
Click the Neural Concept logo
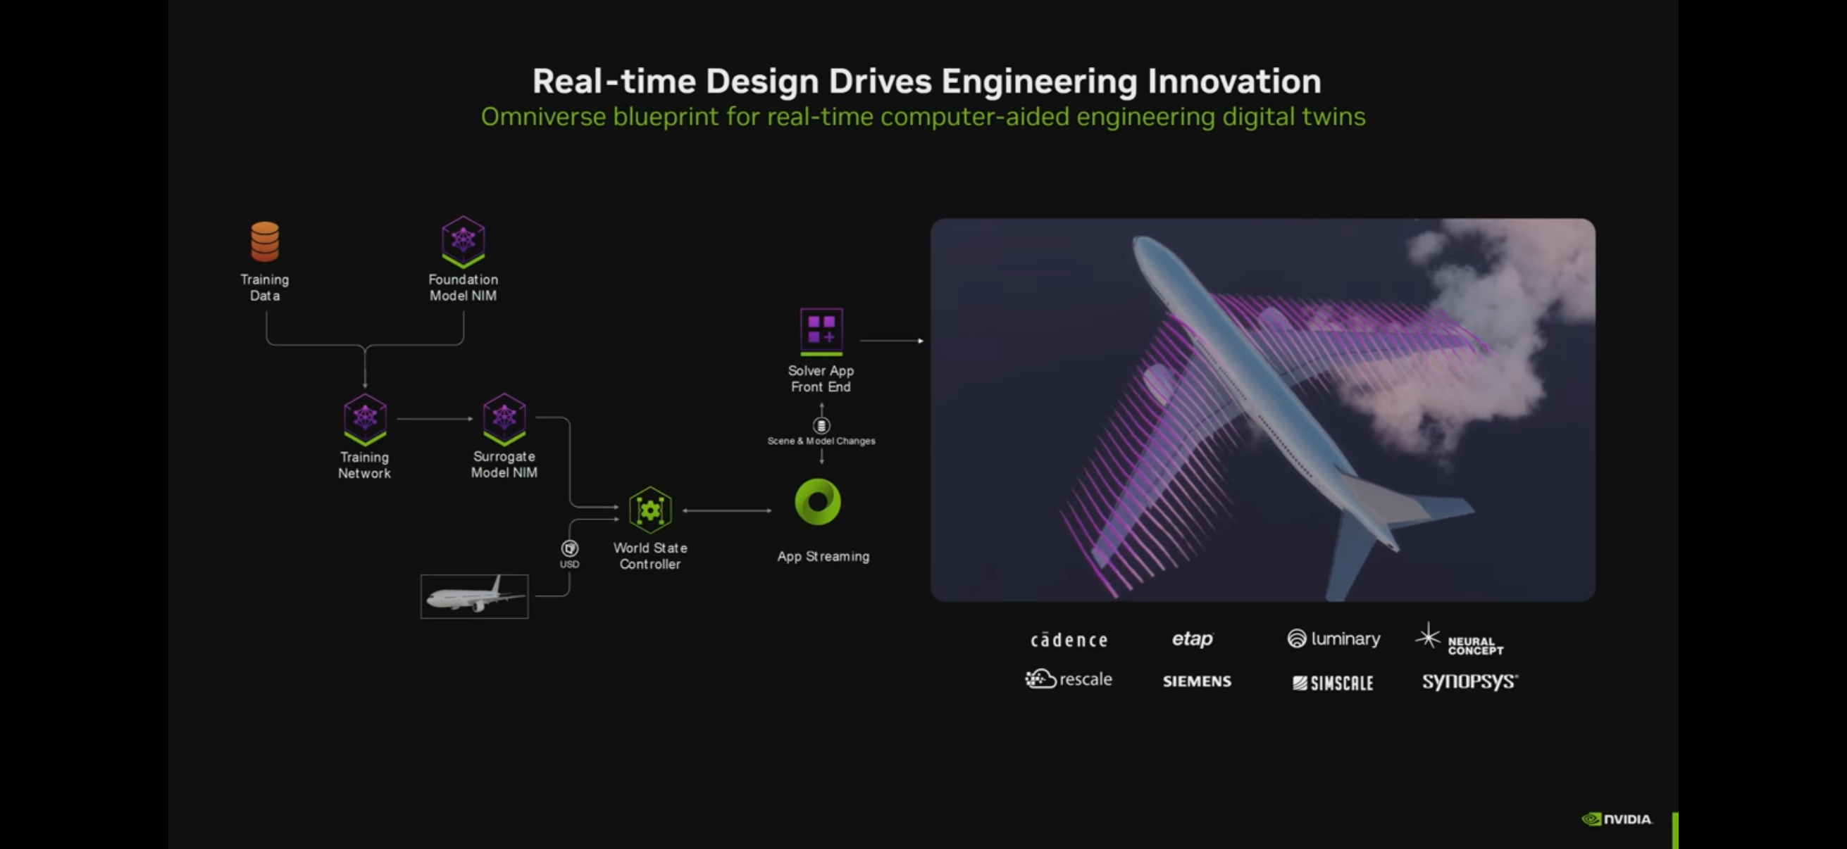1459,640
